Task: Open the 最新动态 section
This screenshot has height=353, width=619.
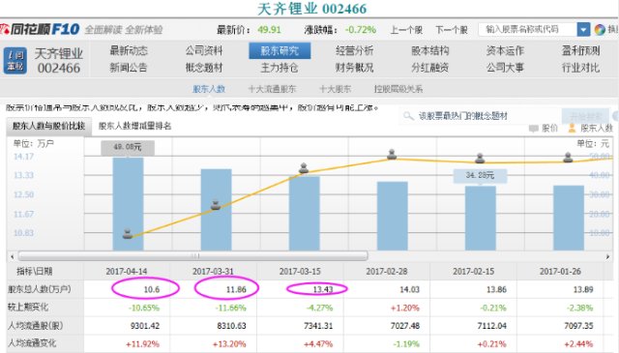Action: (129, 50)
